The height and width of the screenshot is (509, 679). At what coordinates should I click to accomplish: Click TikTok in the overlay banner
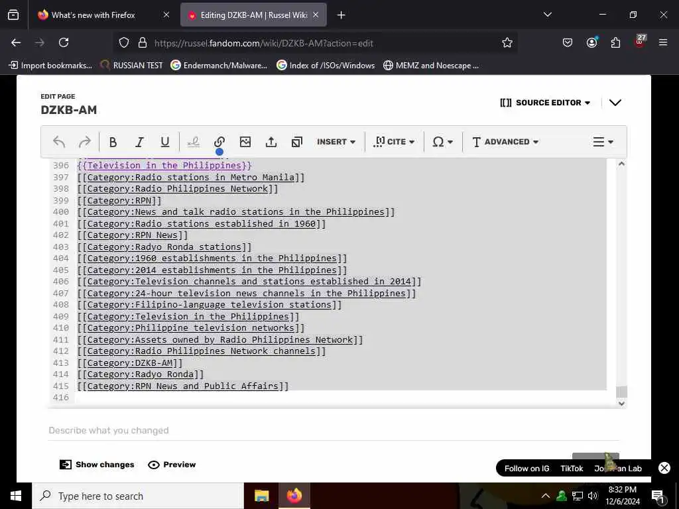pos(572,469)
